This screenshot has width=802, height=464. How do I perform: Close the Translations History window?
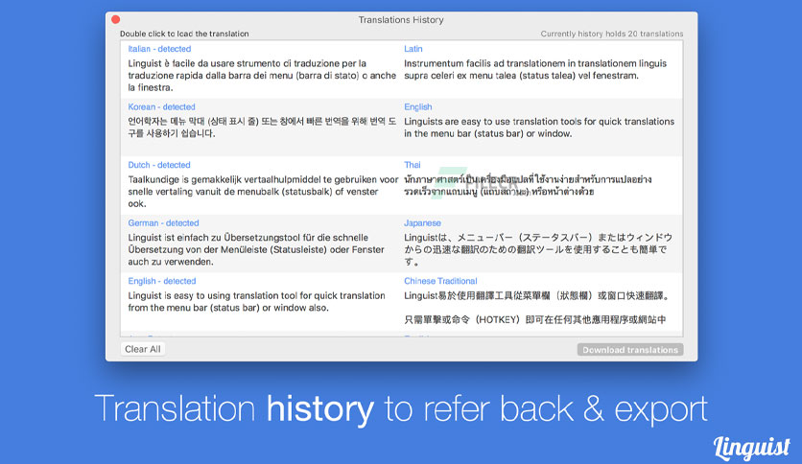[x=115, y=19]
